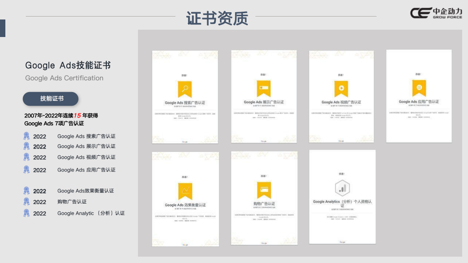The image size is (468, 263).
Task: Open the Google Ads 展示广告认证 certificate thumbnail
Action: coord(264,96)
